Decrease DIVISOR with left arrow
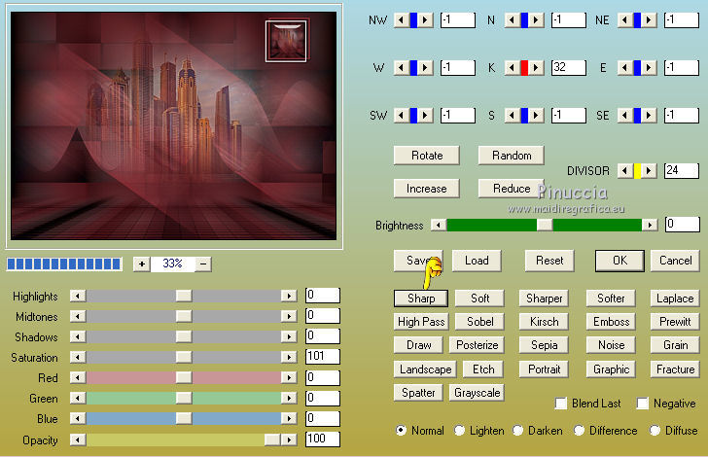 click(x=624, y=171)
